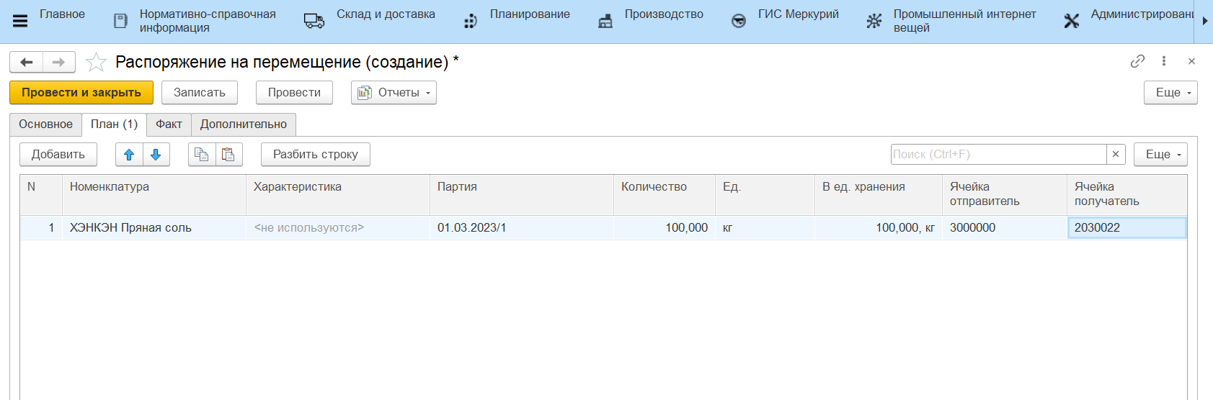Screen dimensions: 1213x400
Task: Clear the search field with X
Action: pos(1116,155)
